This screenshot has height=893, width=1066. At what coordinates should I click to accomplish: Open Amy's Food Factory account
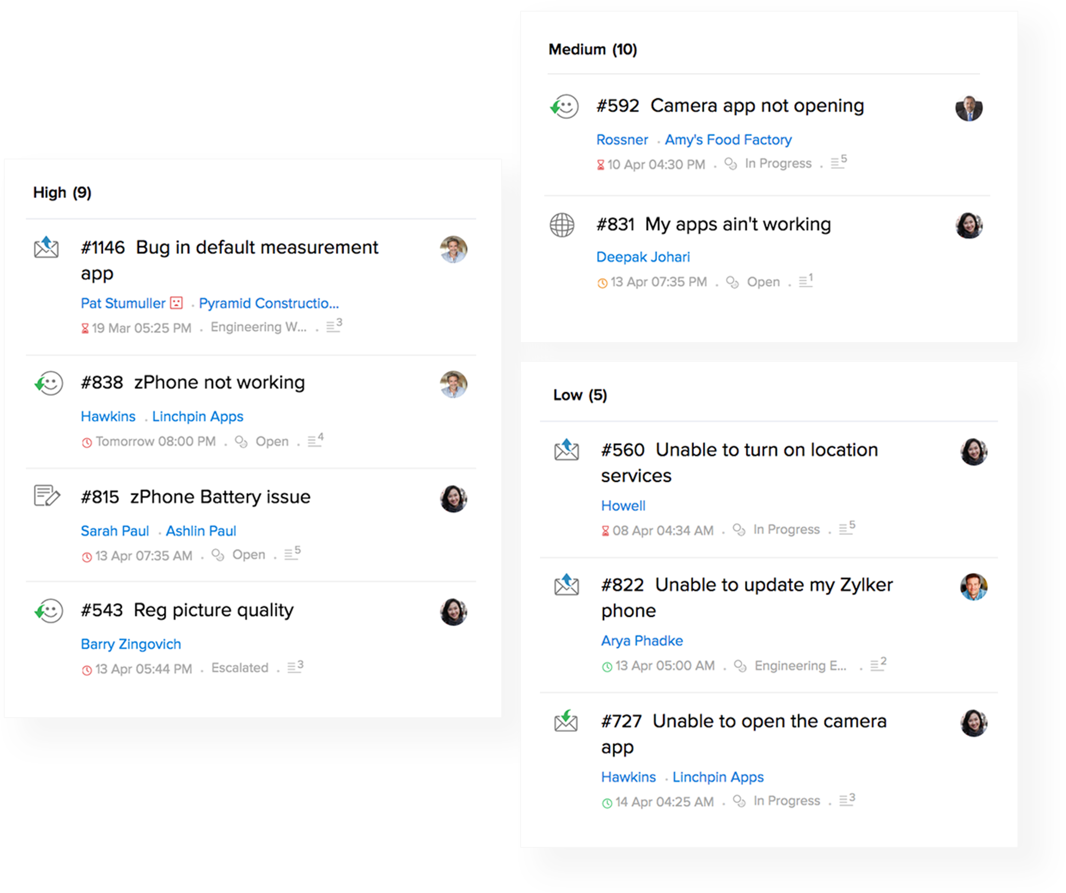pos(728,140)
